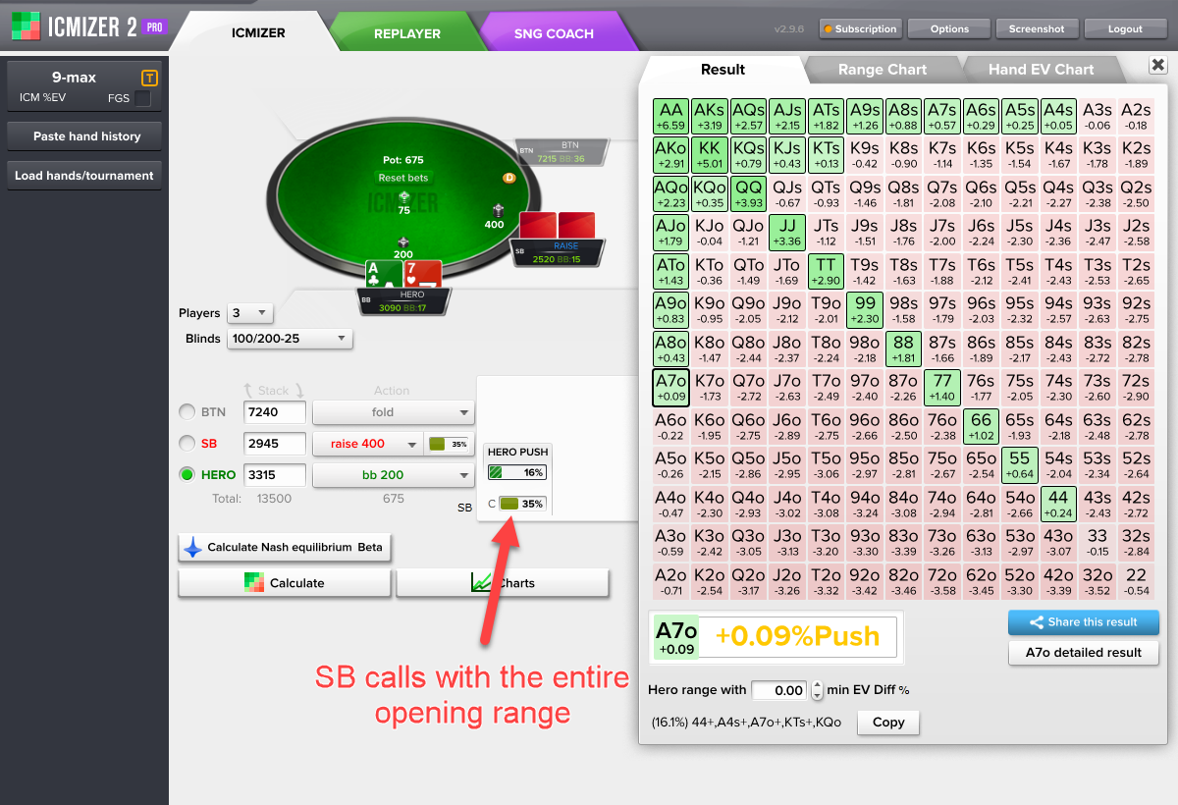The width and height of the screenshot is (1178, 805).
Task: Click the dealer button chip on table
Action: click(x=509, y=178)
